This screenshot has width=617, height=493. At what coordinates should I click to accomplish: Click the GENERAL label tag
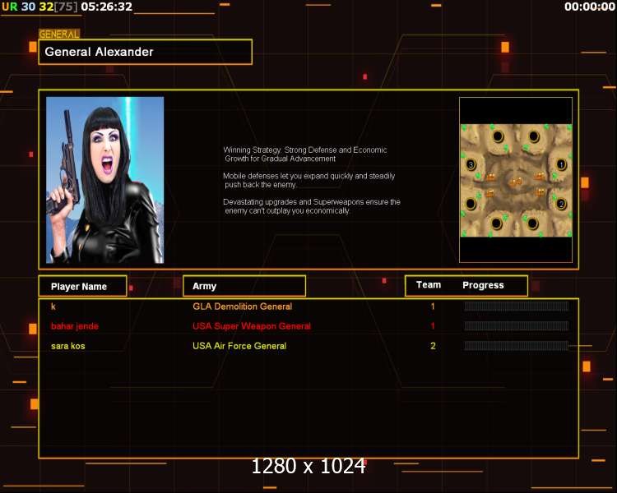click(59, 35)
